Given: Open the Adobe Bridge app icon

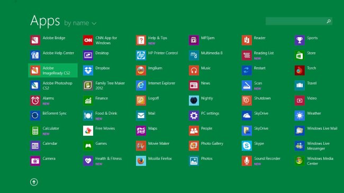Looking at the screenshot, I should (x=35, y=40).
